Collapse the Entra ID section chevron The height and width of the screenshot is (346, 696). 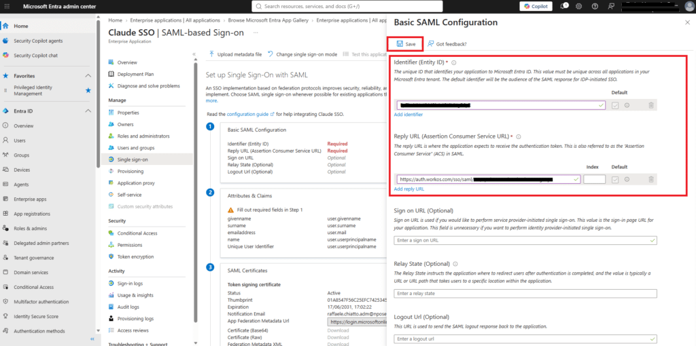pos(88,111)
